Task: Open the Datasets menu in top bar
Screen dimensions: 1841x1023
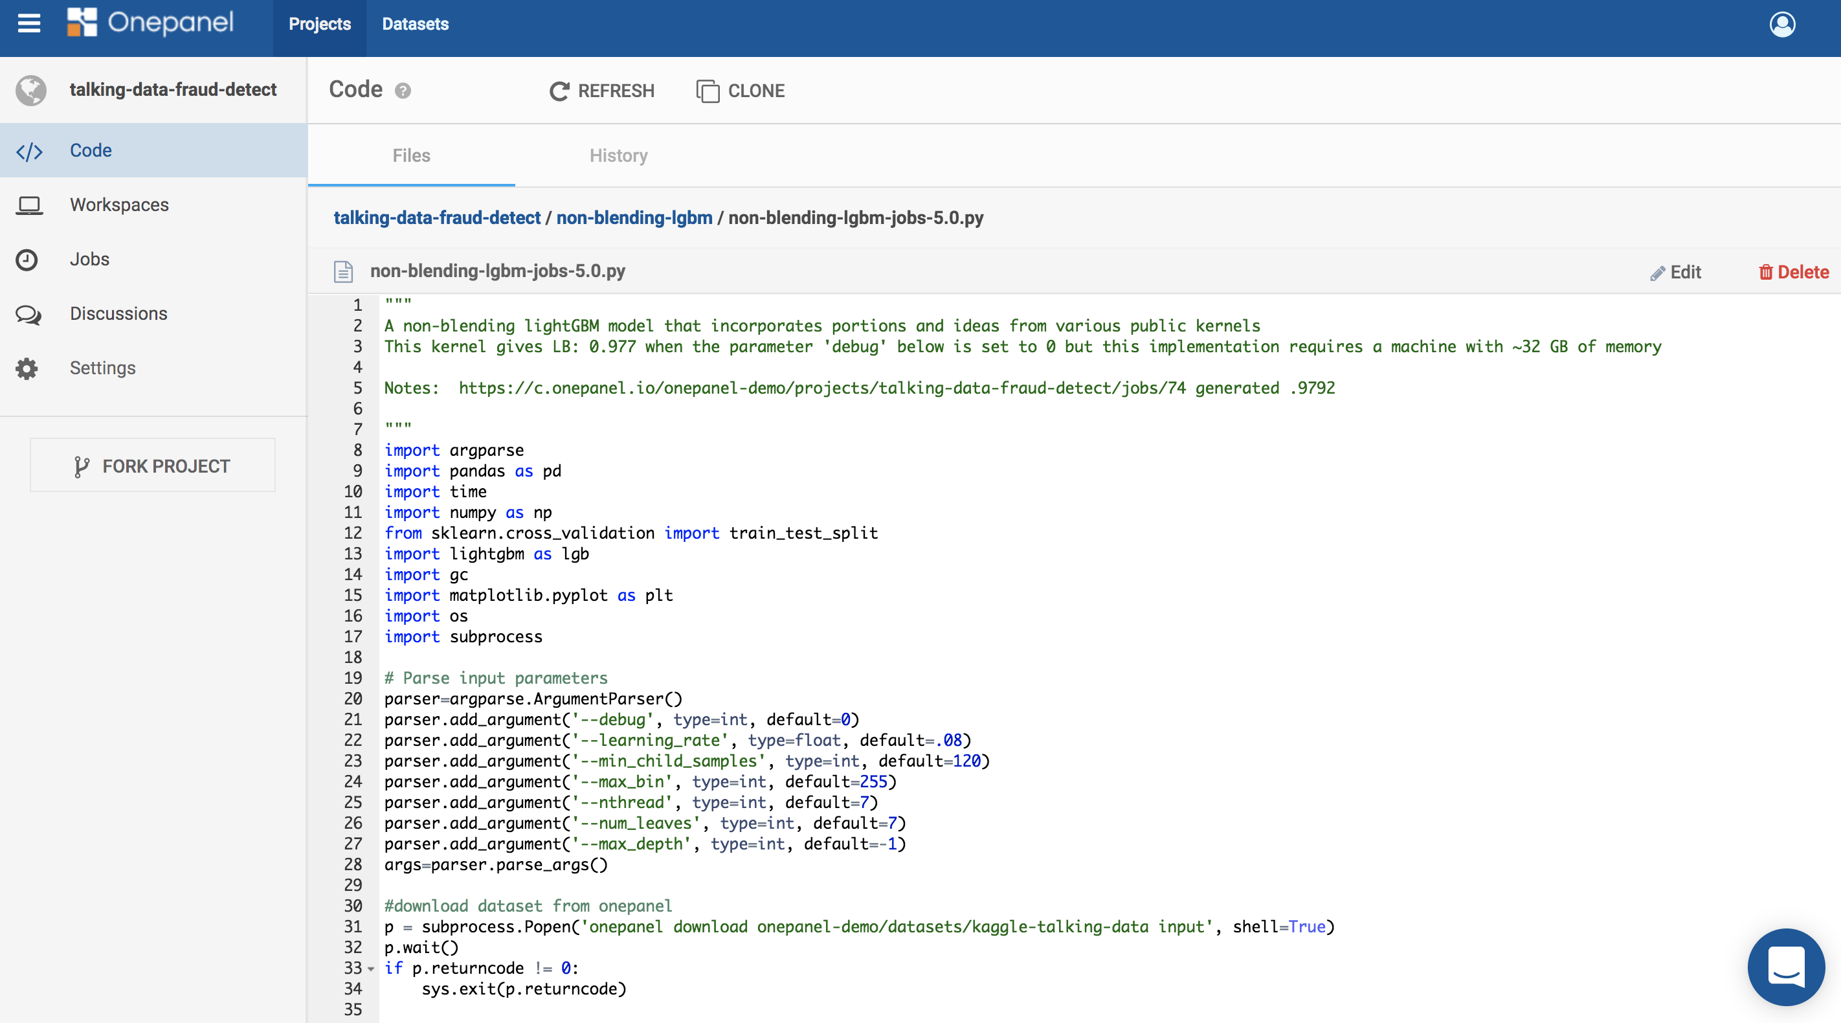Action: coord(415,25)
